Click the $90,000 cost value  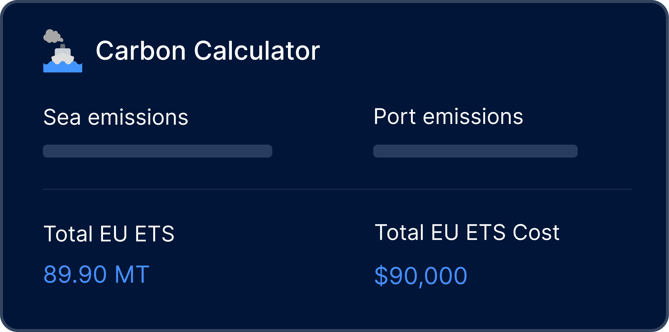pos(421,276)
